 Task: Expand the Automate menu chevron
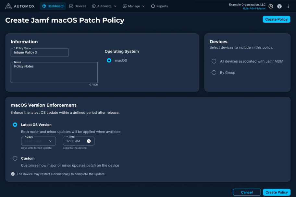(115, 6)
